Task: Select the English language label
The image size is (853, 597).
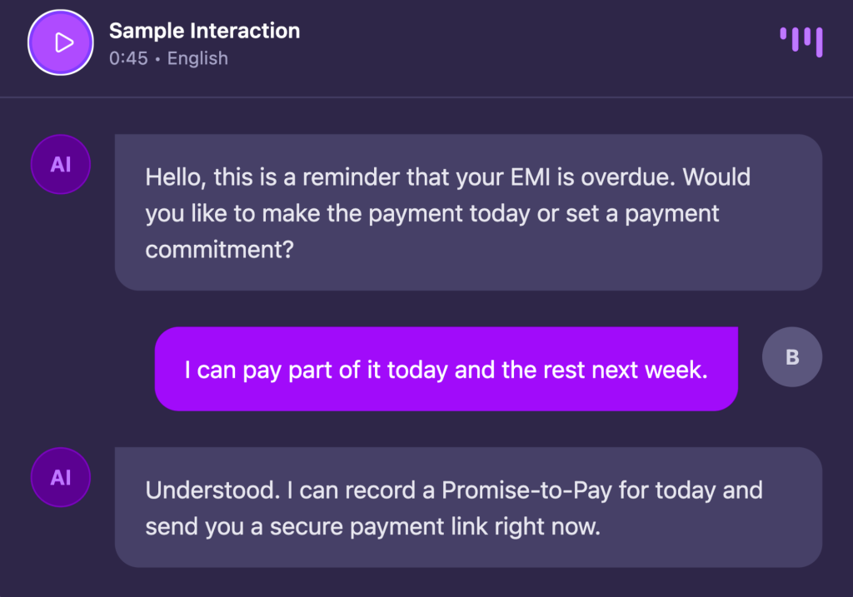Action: (x=197, y=58)
